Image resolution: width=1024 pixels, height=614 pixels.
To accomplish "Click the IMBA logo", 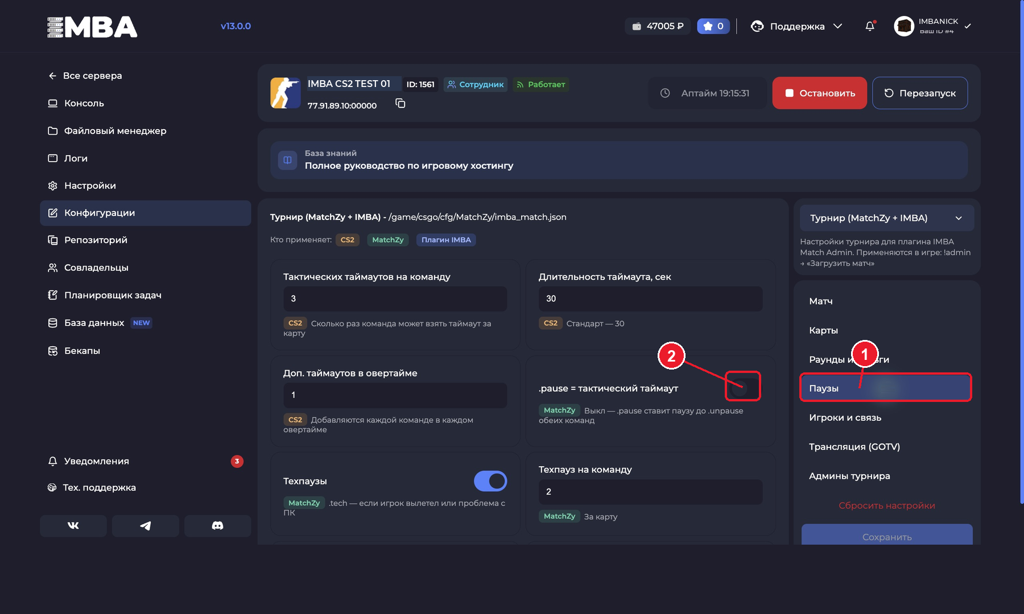I will [92, 27].
